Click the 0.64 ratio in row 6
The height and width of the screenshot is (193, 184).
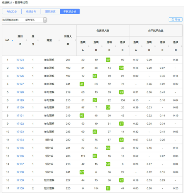pyautogui.click(x=175, y=100)
